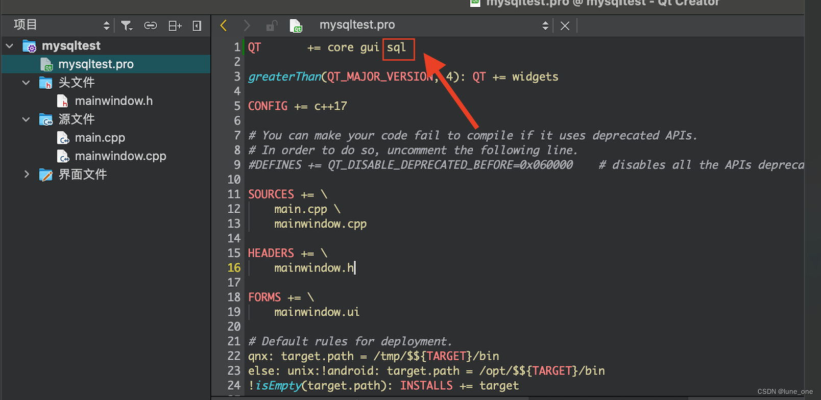Screen dimensions: 821x400
Task: Click the split panel icon
Action: [175, 26]
